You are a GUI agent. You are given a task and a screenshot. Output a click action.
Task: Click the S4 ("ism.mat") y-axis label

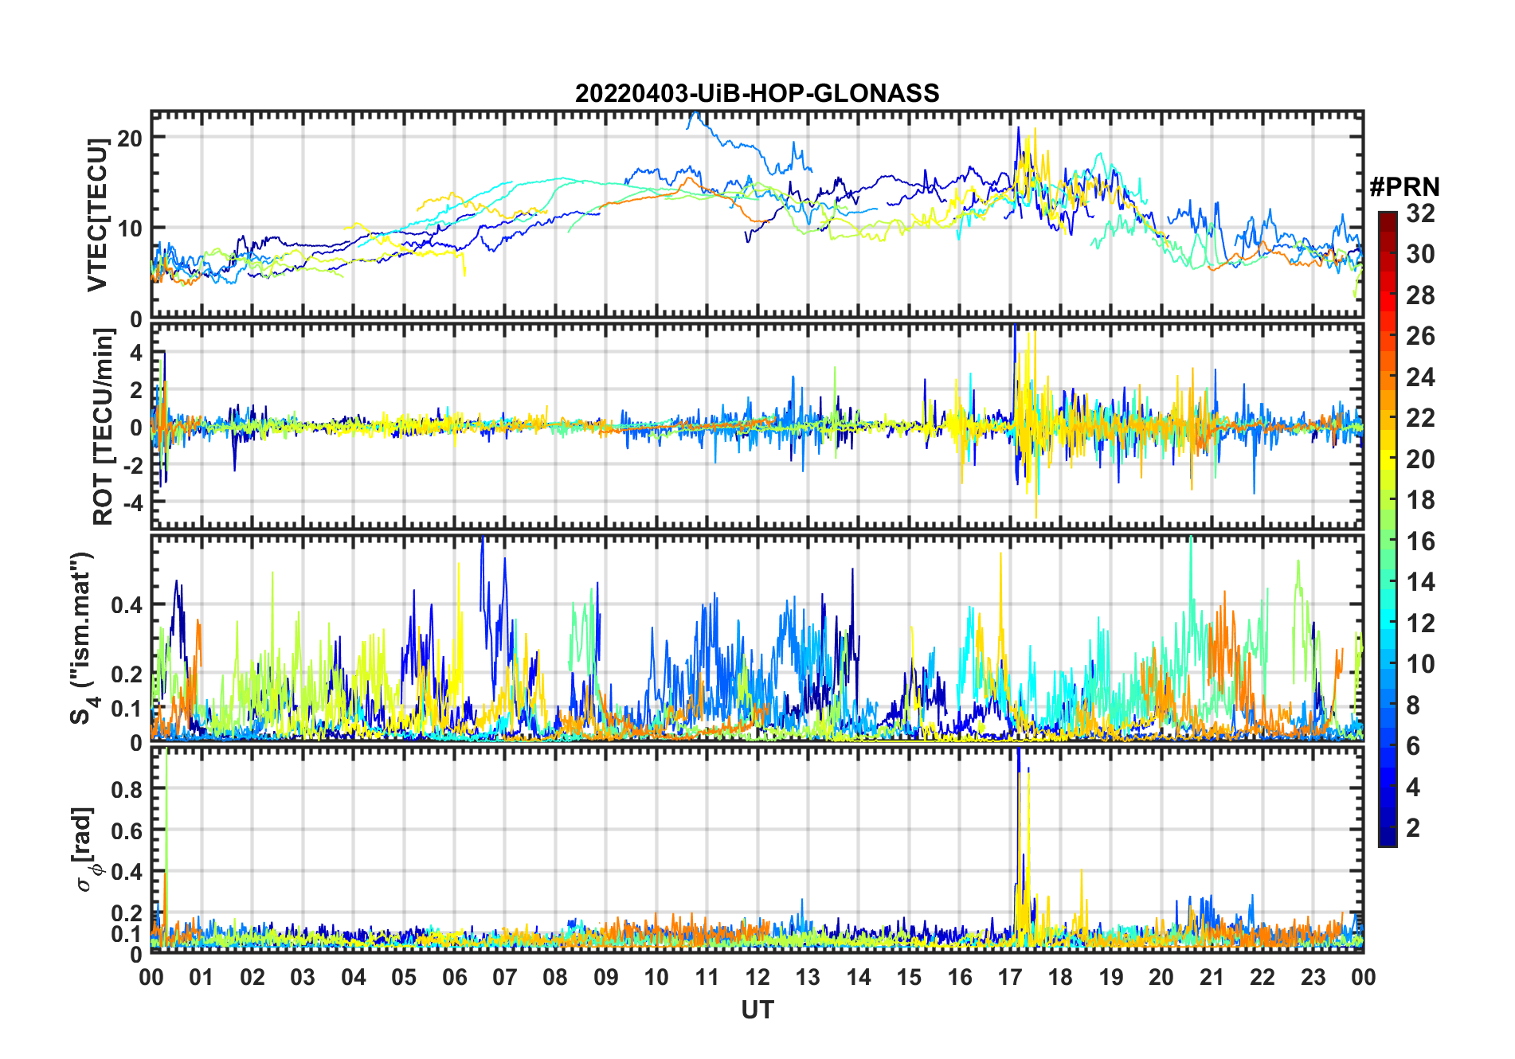(x=82, y=639)
